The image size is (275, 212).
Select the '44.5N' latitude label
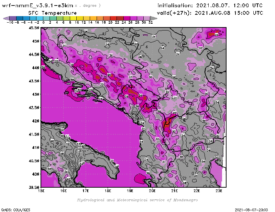pos(34,55)
